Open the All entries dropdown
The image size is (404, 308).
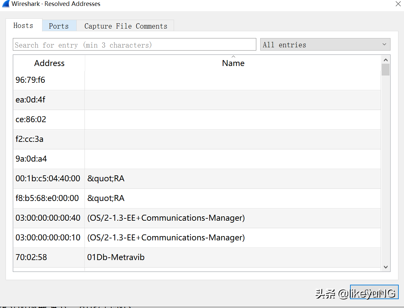point(325,45)
